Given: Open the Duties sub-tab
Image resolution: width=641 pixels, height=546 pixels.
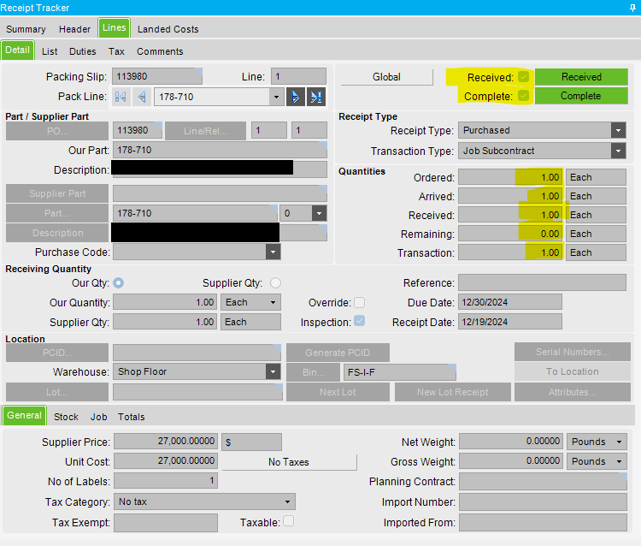Looking at the screenshot, I should click(x=83, y=51).
